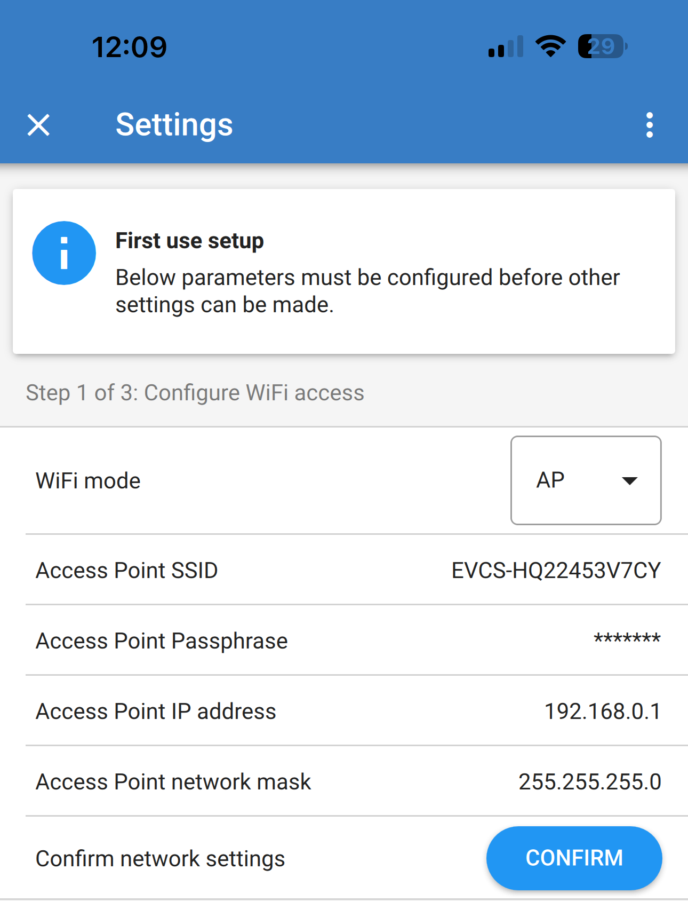Select Step 1 of 3 header
Screen dimensions: 688x901
pyautogui.click(x=195, y=392)
